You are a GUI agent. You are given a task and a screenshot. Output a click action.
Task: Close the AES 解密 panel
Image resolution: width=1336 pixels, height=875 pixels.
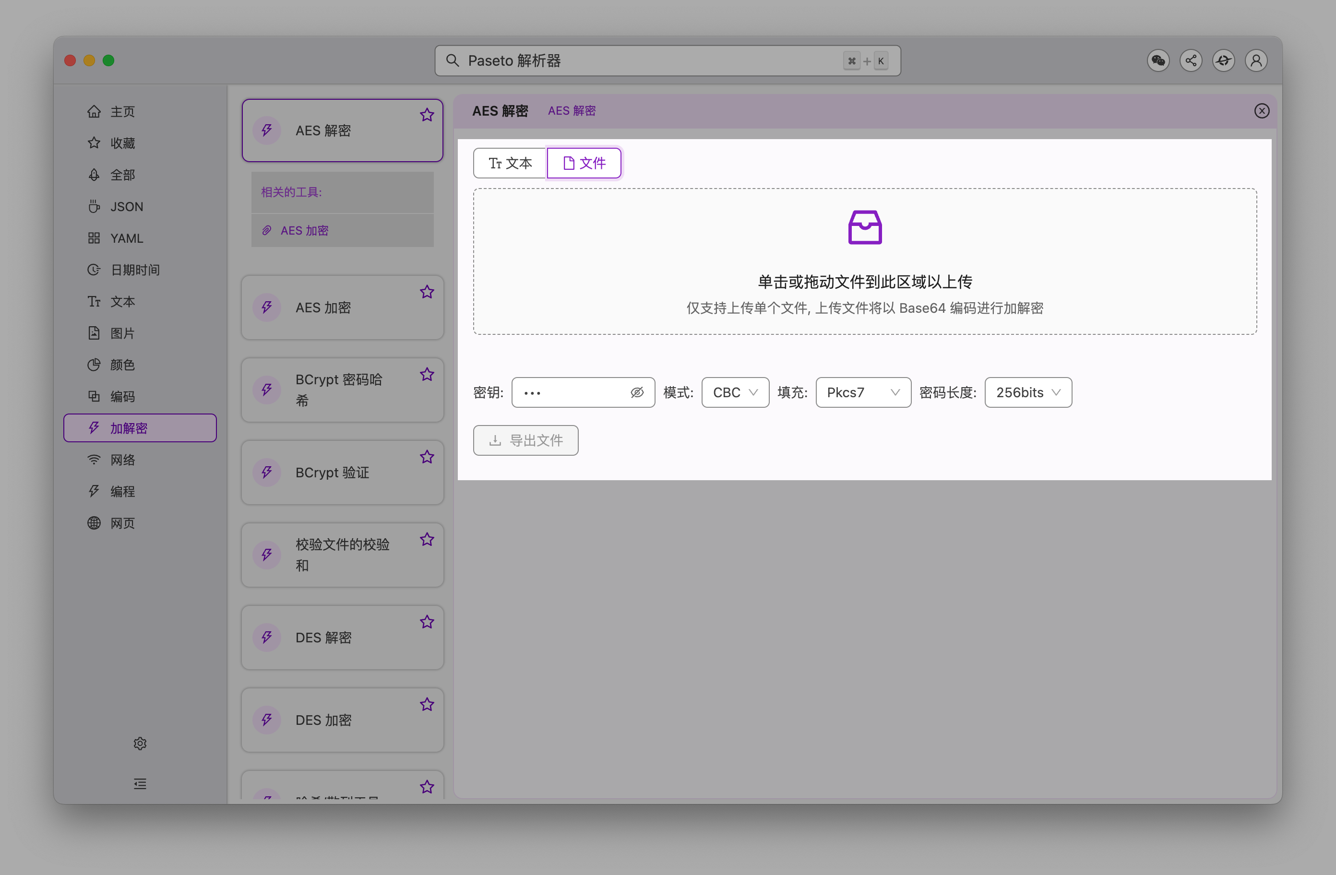(1262, 111)
